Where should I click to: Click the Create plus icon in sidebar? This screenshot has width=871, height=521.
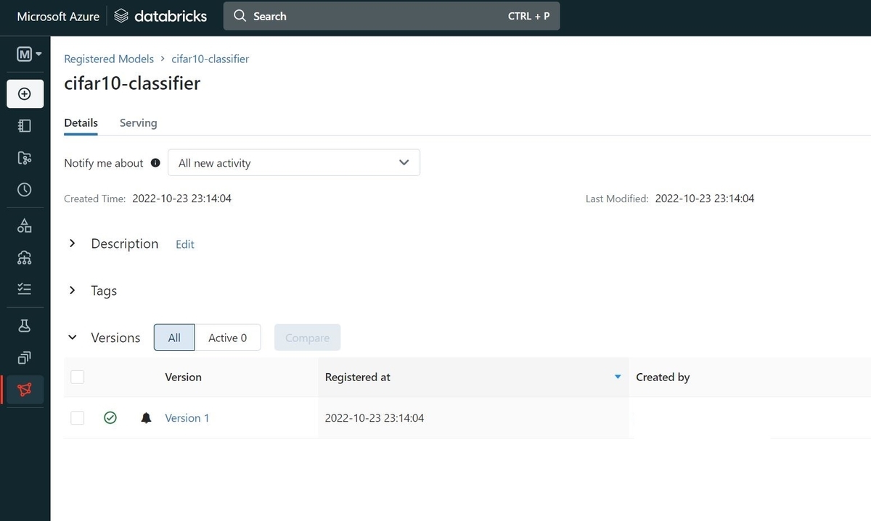pos(25,94)
